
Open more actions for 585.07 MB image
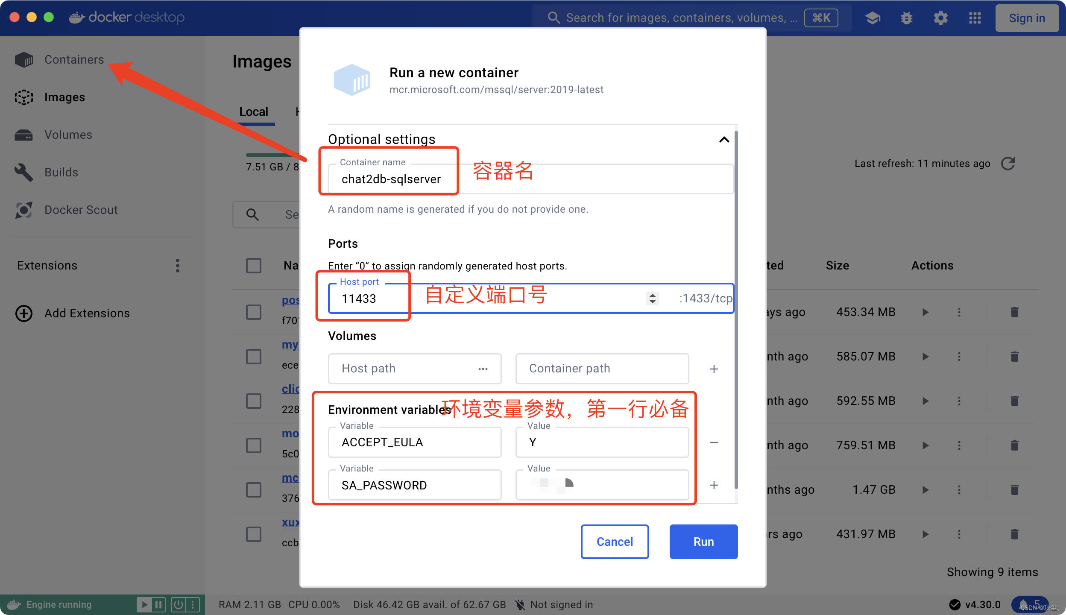tap(959, 357)
